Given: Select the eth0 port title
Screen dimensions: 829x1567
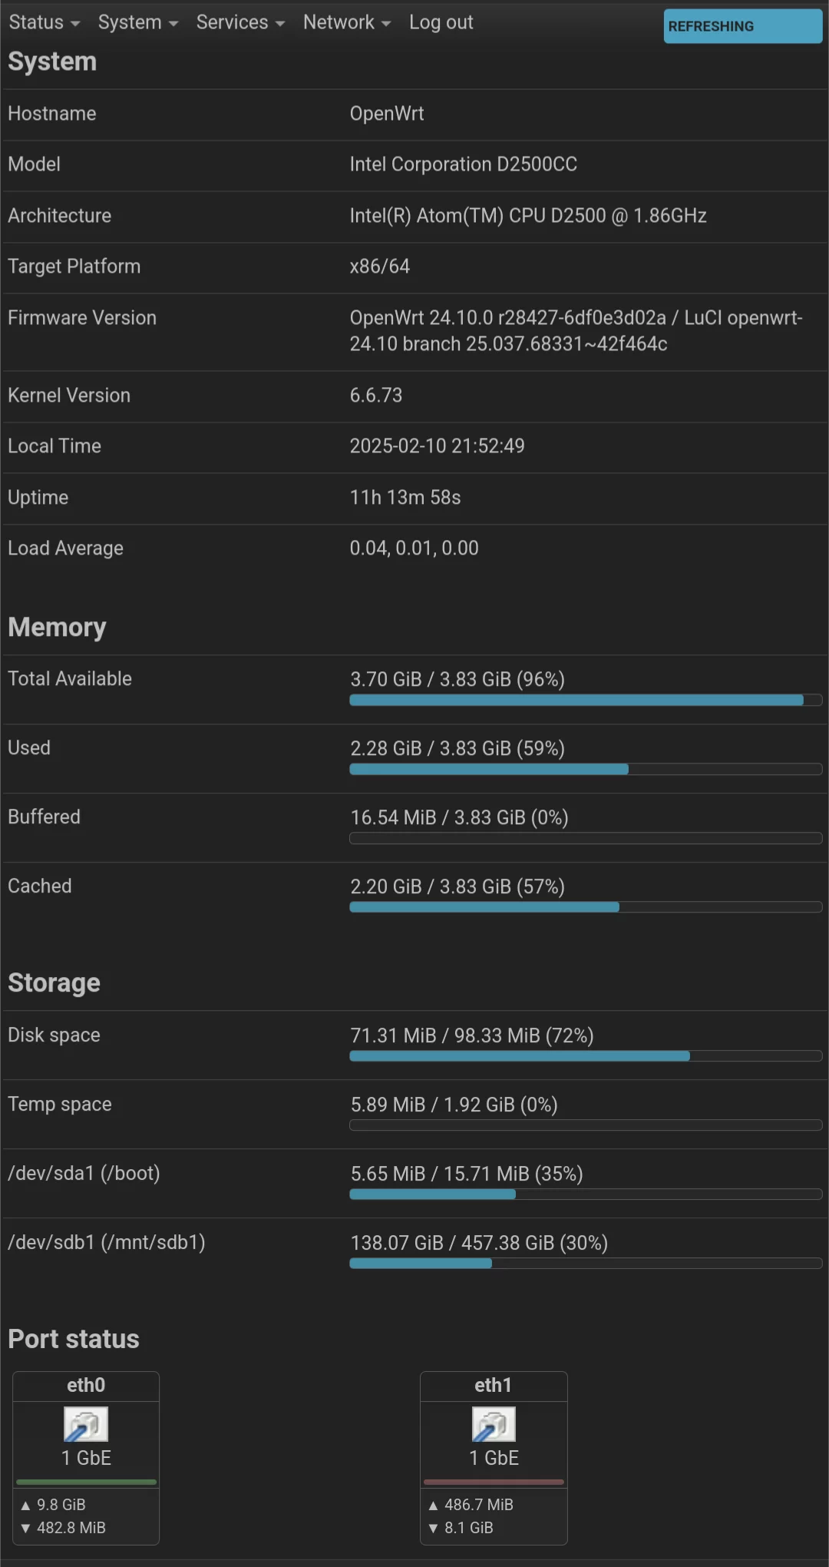Looking at the screenshot, I should click(x=86, y=1385).
